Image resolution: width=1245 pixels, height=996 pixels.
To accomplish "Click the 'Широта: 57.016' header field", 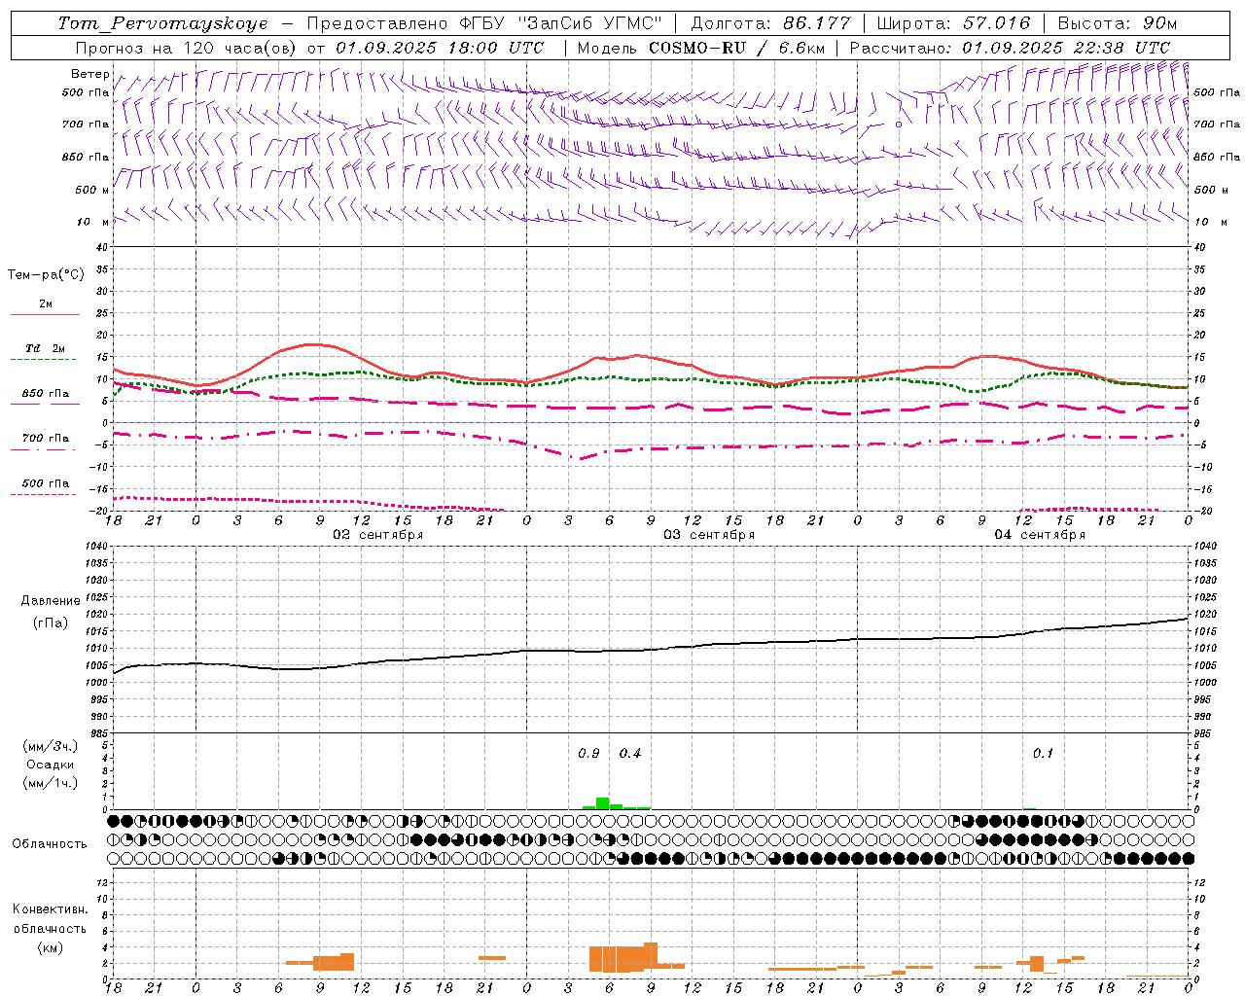I will tap(953, 23).
